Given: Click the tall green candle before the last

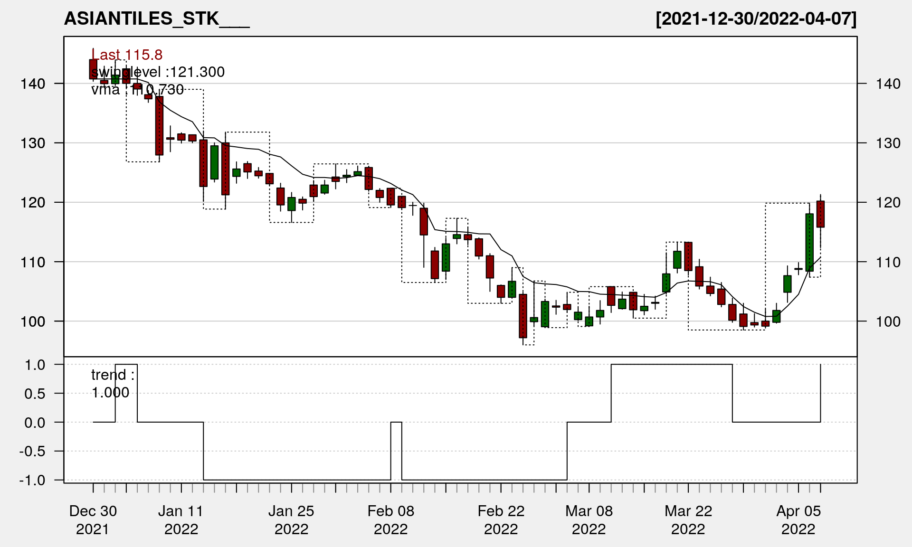Looking at the screenshot, I should click(809, 242).
